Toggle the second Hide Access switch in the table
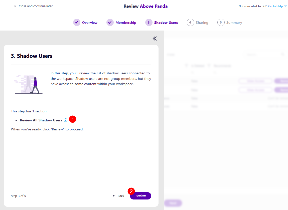Screen dimensions: 288x210 pyautogui.click(x=255, y=90)
